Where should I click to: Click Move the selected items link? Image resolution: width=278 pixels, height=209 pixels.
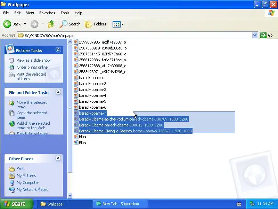[x=32, y=105]
